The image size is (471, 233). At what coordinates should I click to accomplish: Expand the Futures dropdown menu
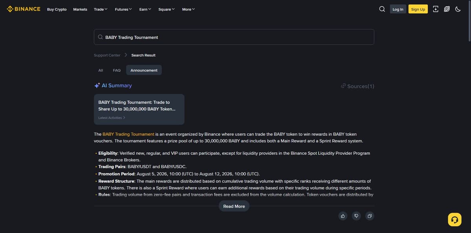click(123, 9)
